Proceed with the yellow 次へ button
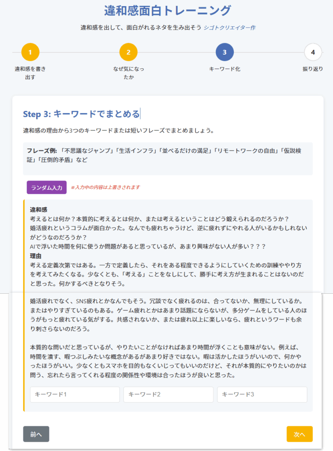The height and width of the screenshot is (451, 333). 299,434
